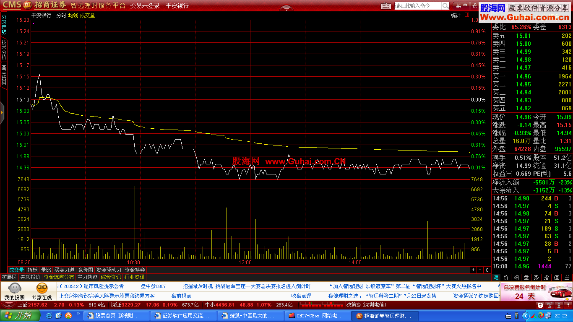Click the 上证 index value 2157.62
The image size is (573, 322).
37,305
